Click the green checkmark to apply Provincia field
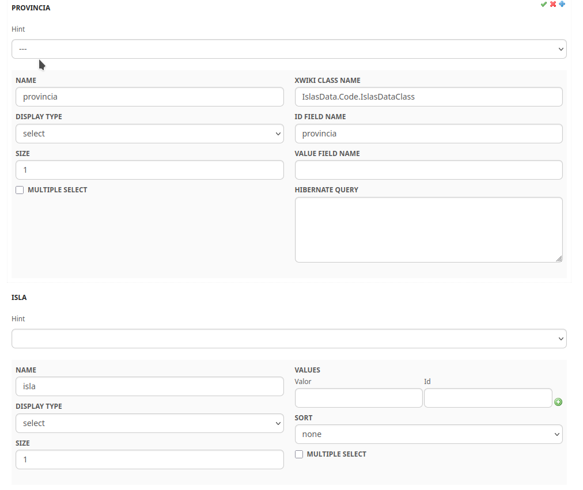The image size is (583, 490). tap(544, 5)
